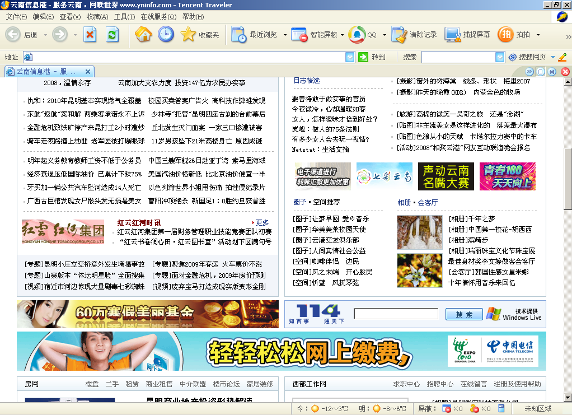This screenshot has height=415, width=572.
Task: Click the orange 拍拍 icon
Action: pyautogui.click(x=505, y=35)
